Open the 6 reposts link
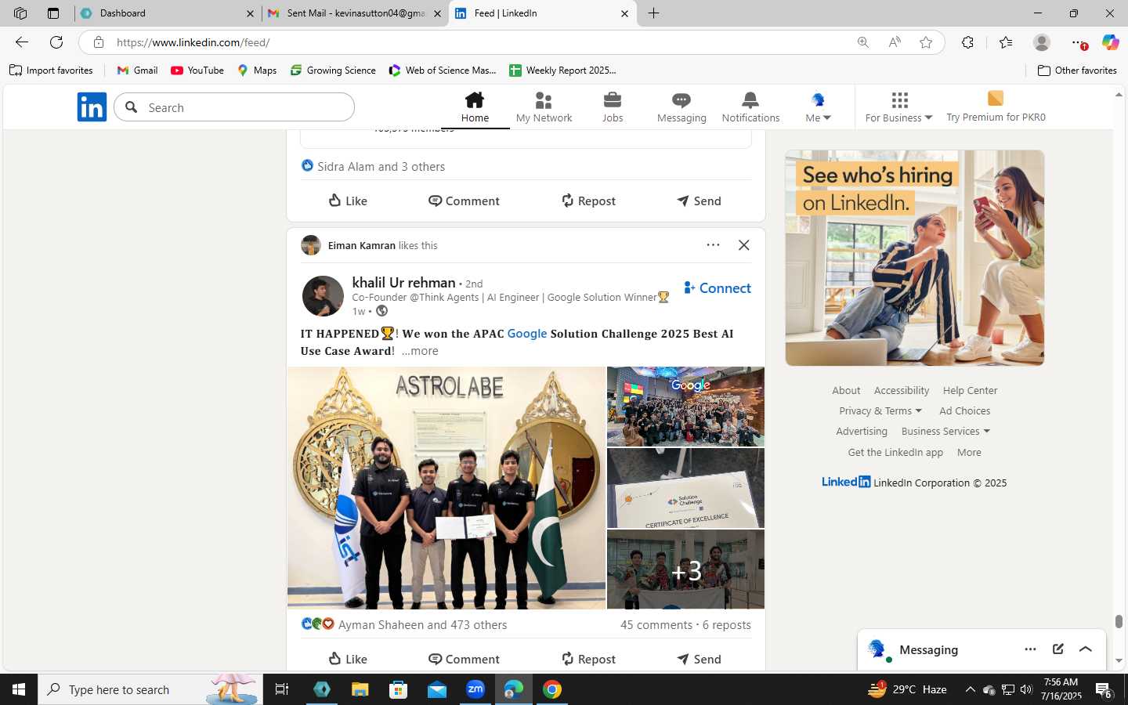 tap(727, 624)
